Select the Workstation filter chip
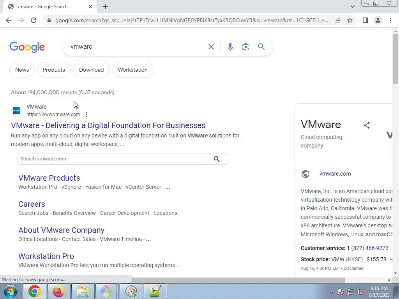Screen dimensions: 399x299 132,70
